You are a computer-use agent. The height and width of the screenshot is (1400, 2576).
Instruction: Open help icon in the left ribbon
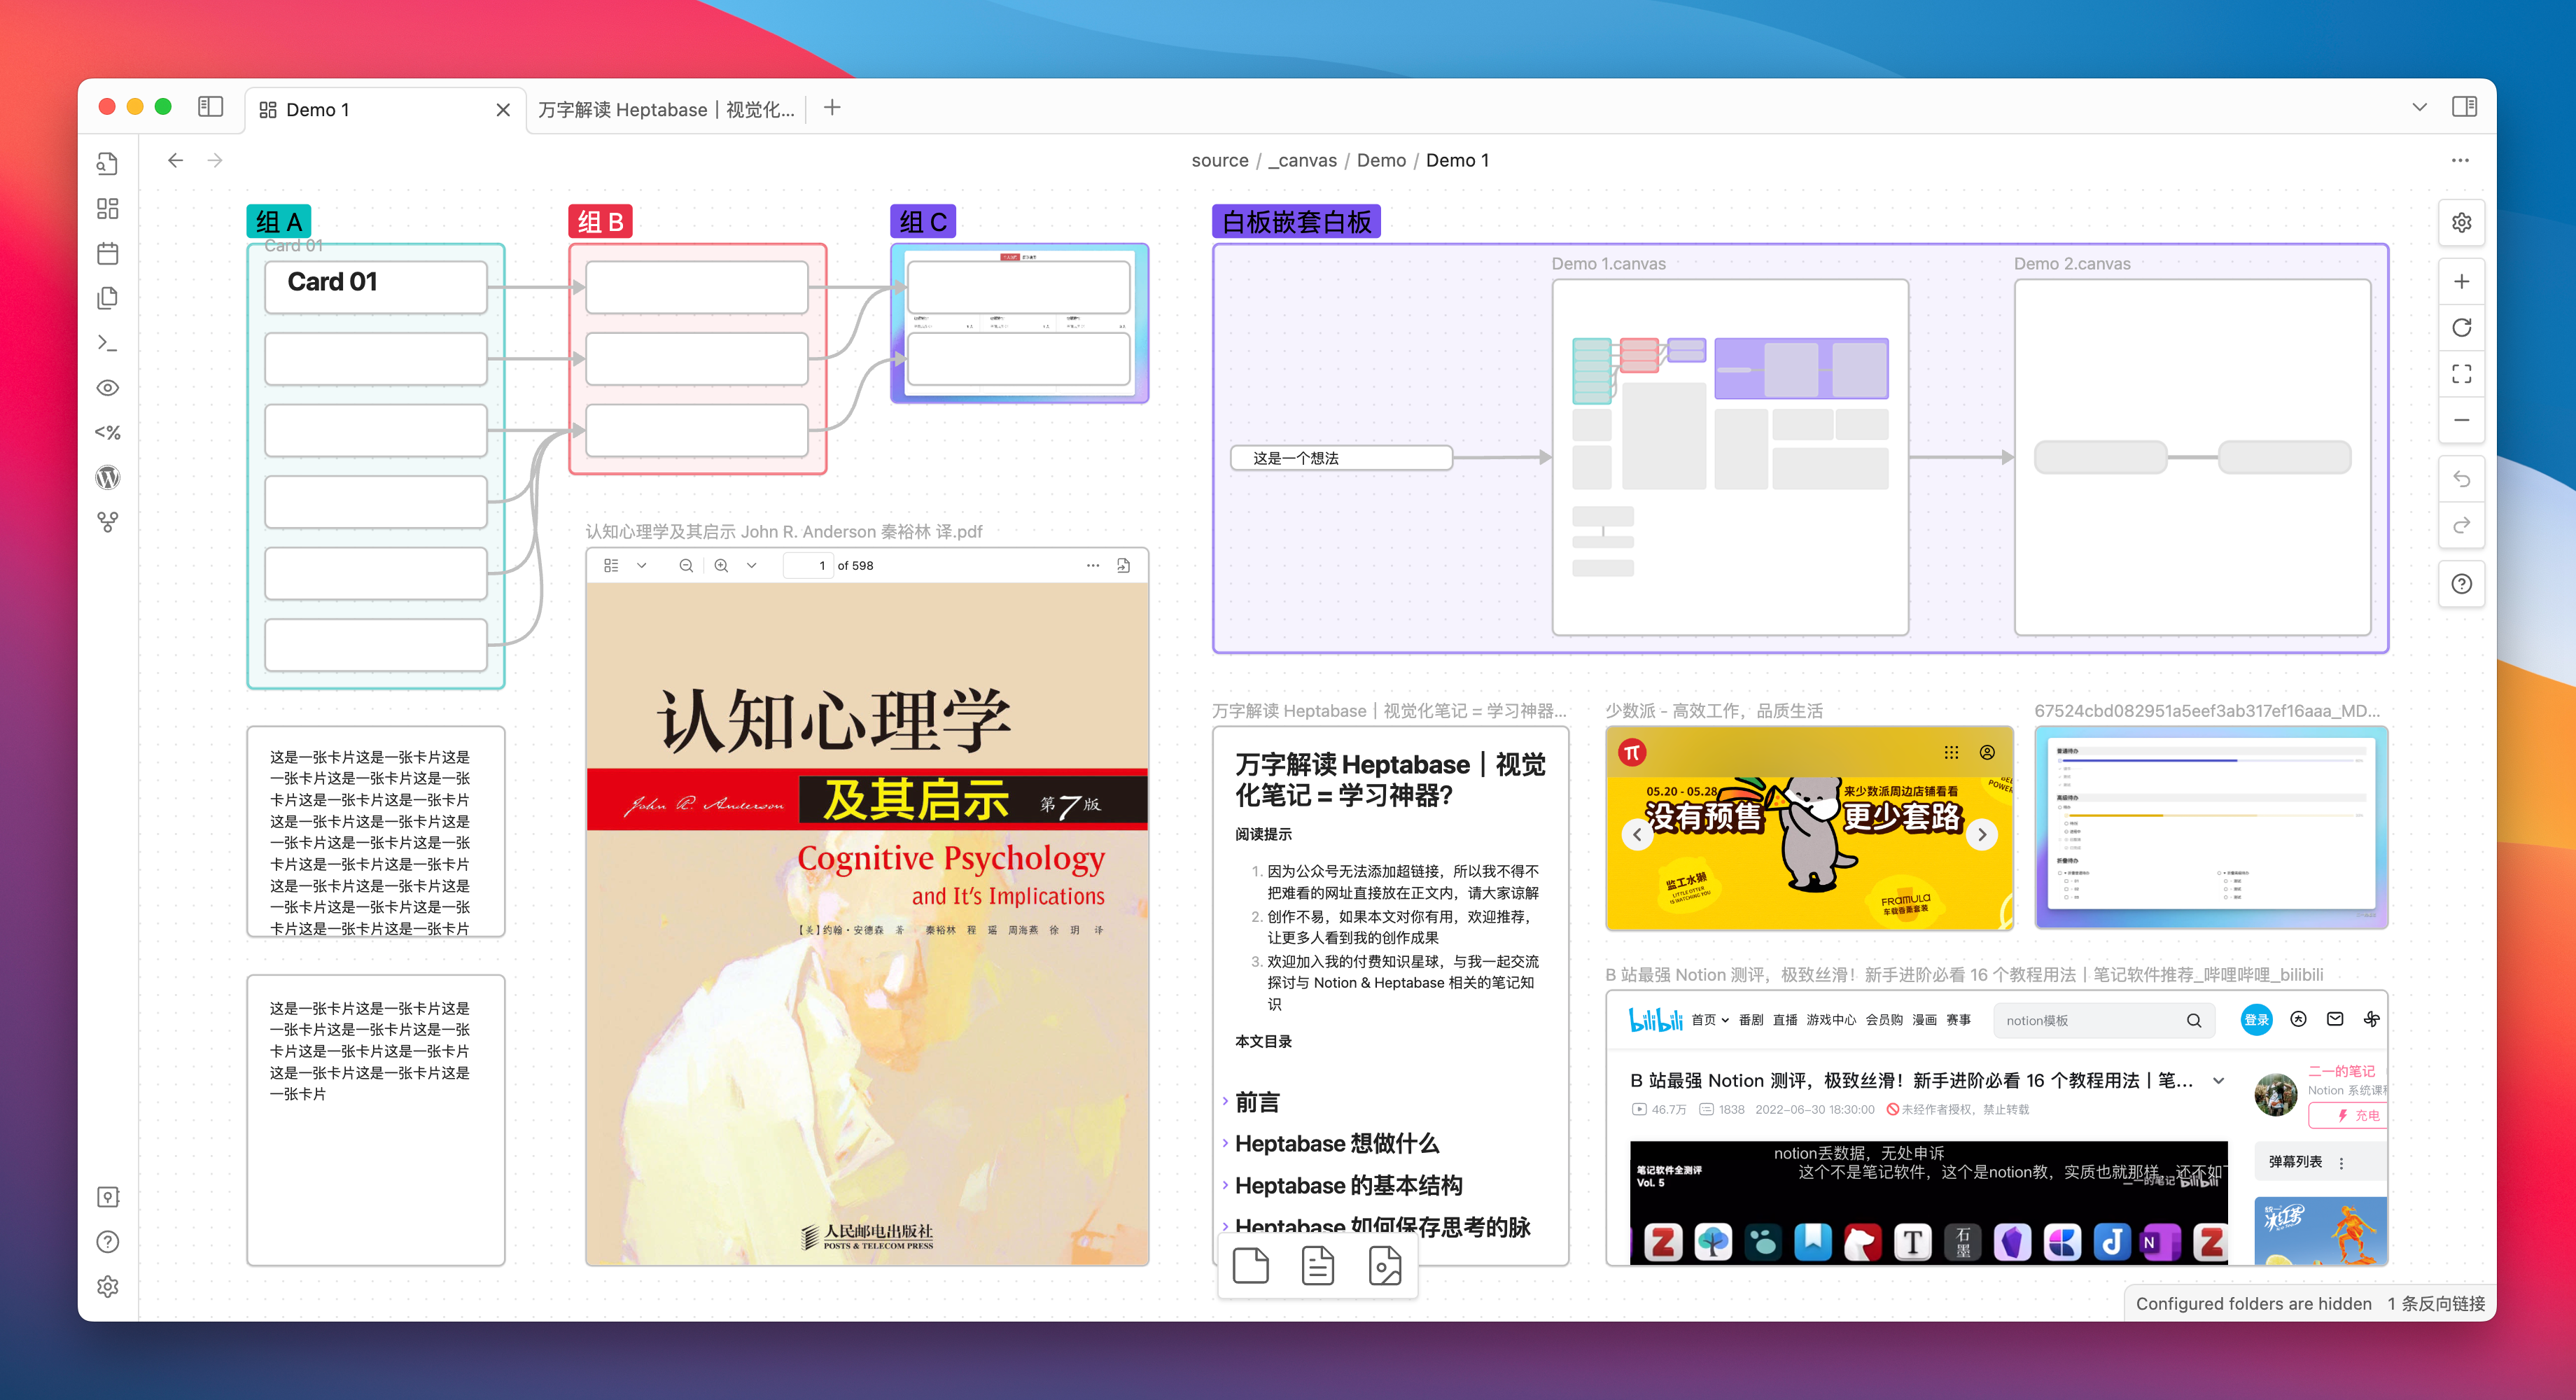coord(108,1242)
